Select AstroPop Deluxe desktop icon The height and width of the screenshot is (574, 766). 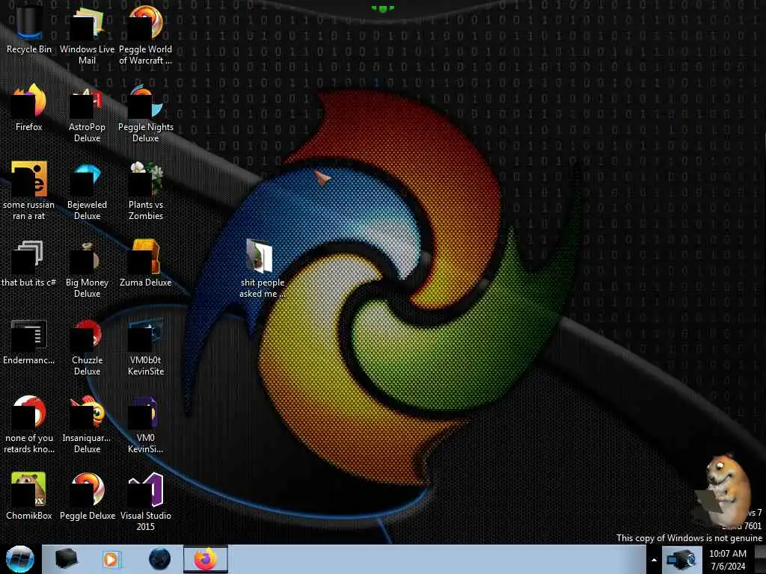pyautogui.click(x=87, y=114)
